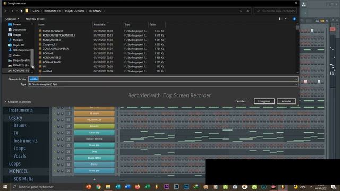
Task: Click the Nom du fichier text field
Action: [x=163, y=79]
